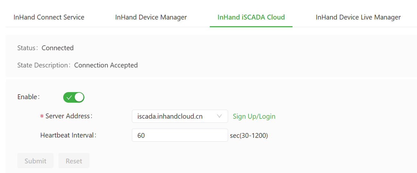
Task: Click the Connected status value
Action: (57, 48)
